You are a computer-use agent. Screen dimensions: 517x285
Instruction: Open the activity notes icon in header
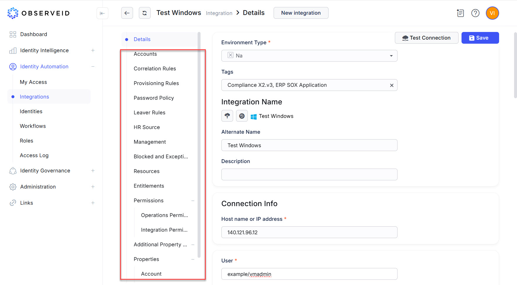pos(460,13)
